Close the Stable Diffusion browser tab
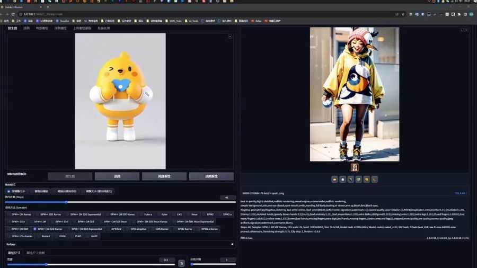 point(41,7)
